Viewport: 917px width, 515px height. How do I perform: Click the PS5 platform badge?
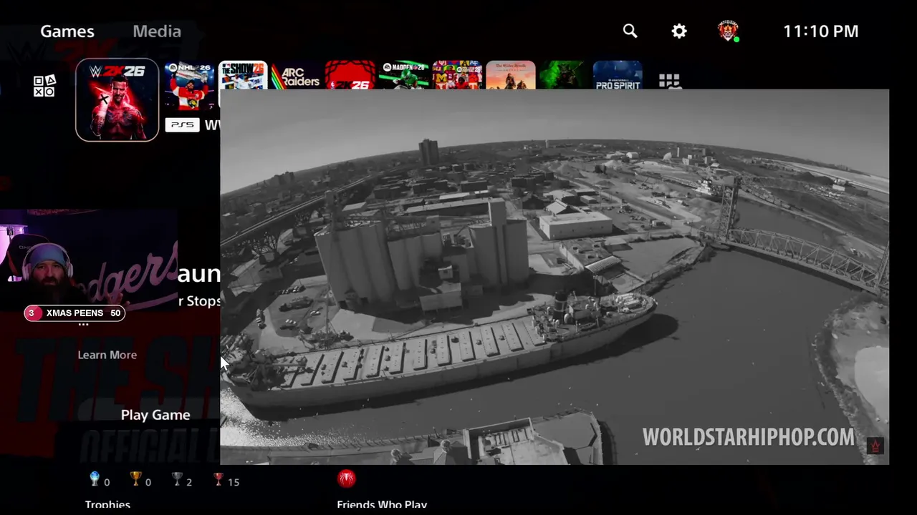coord(182,124)
